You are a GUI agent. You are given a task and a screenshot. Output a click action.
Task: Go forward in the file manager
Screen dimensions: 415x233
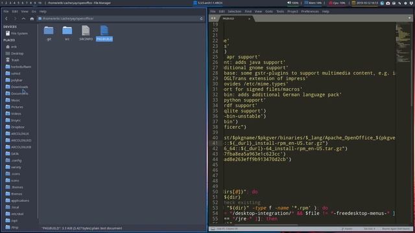(15, 19)
